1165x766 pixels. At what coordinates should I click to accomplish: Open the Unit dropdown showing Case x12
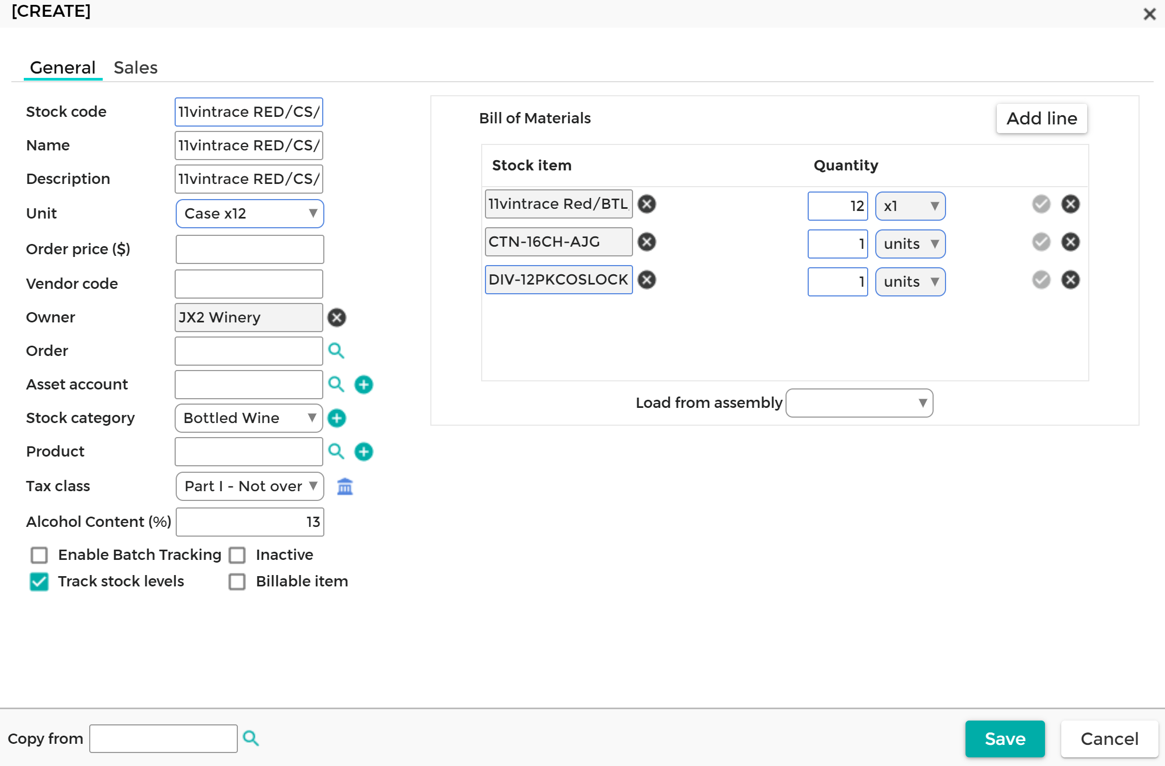pyautogui.click(x=250, y=214)
